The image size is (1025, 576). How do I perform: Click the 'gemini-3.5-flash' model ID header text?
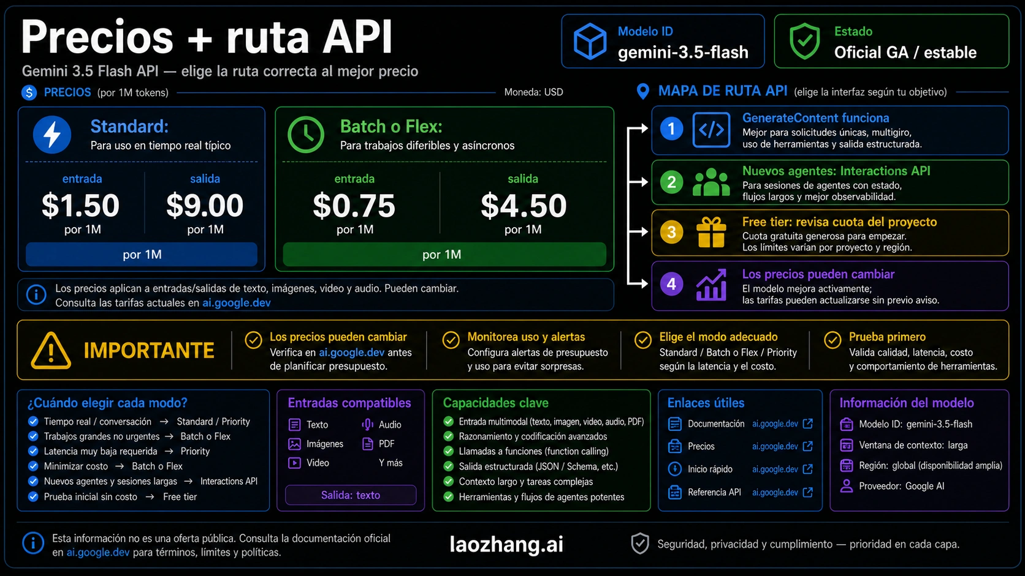[x=683, y=53]
